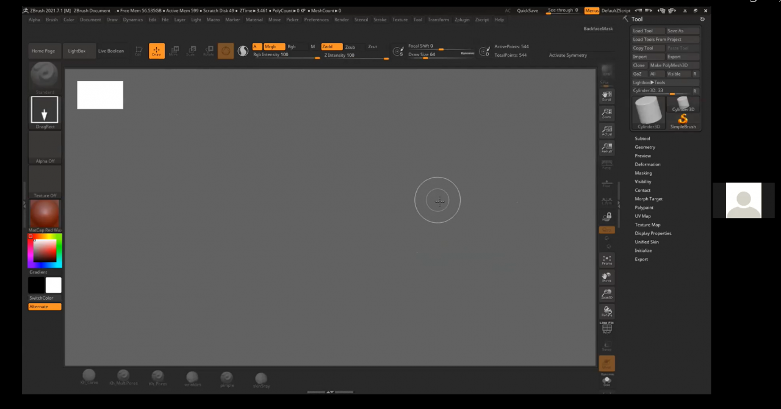Viewport: 781px width, 409px height.
Task: Click the Move icon in right shelf
Action: point(606,277)
